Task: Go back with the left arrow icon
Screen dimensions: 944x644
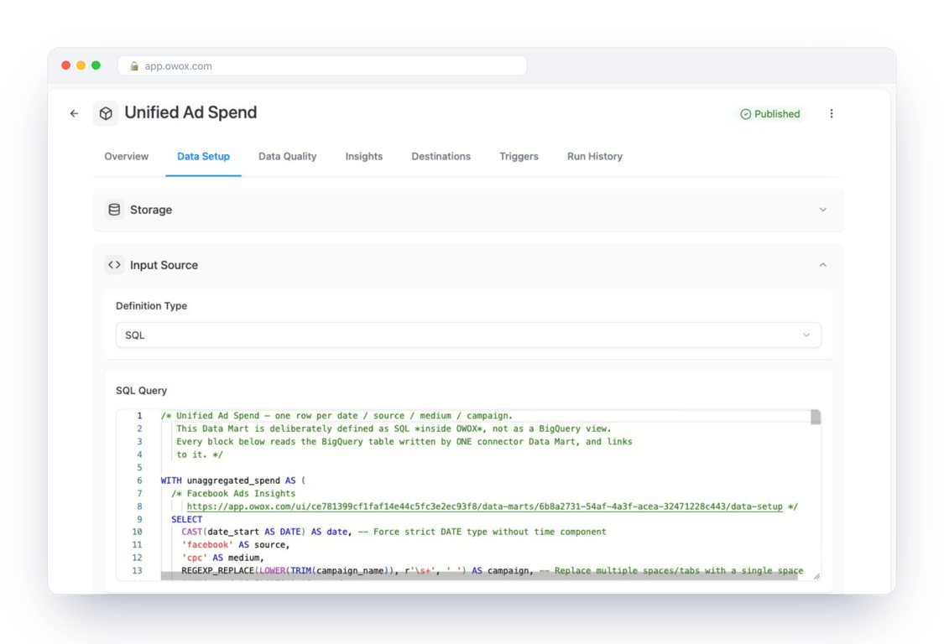Action: [x=74, y=113]
